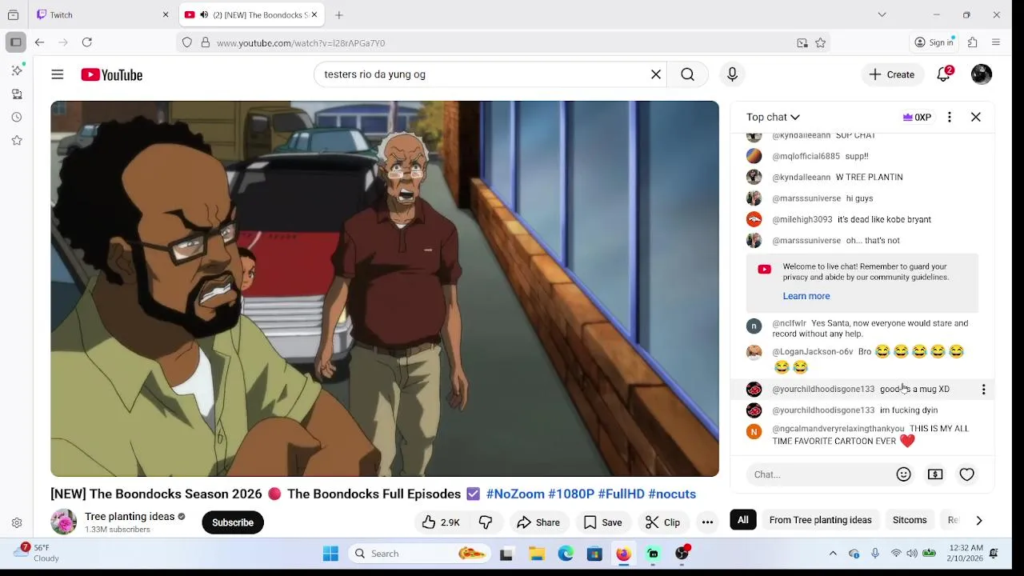Open the account avatar menu
Image resolution: width=1024 pixels, height=576 pixels.
[x=982, y=74]
